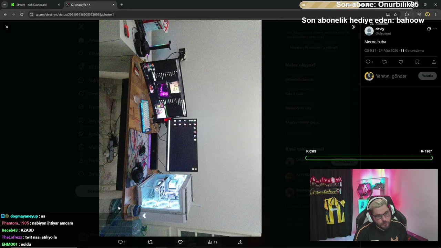Click the retweet icon in the tweet panel
441x248 pixels.
(384, 62)
